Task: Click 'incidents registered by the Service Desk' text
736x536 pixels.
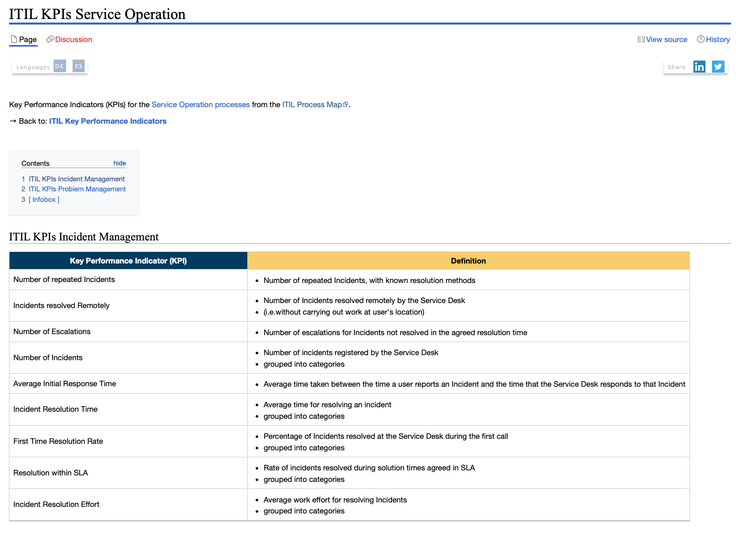Action: [370, 353]
